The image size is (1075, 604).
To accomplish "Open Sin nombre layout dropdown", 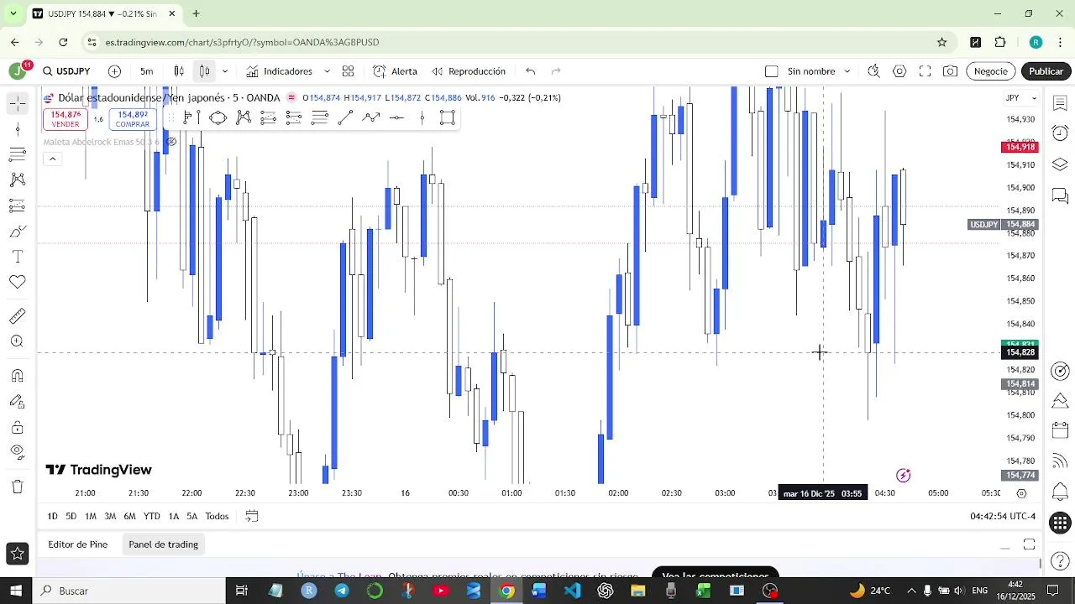I will coord(847,71).
